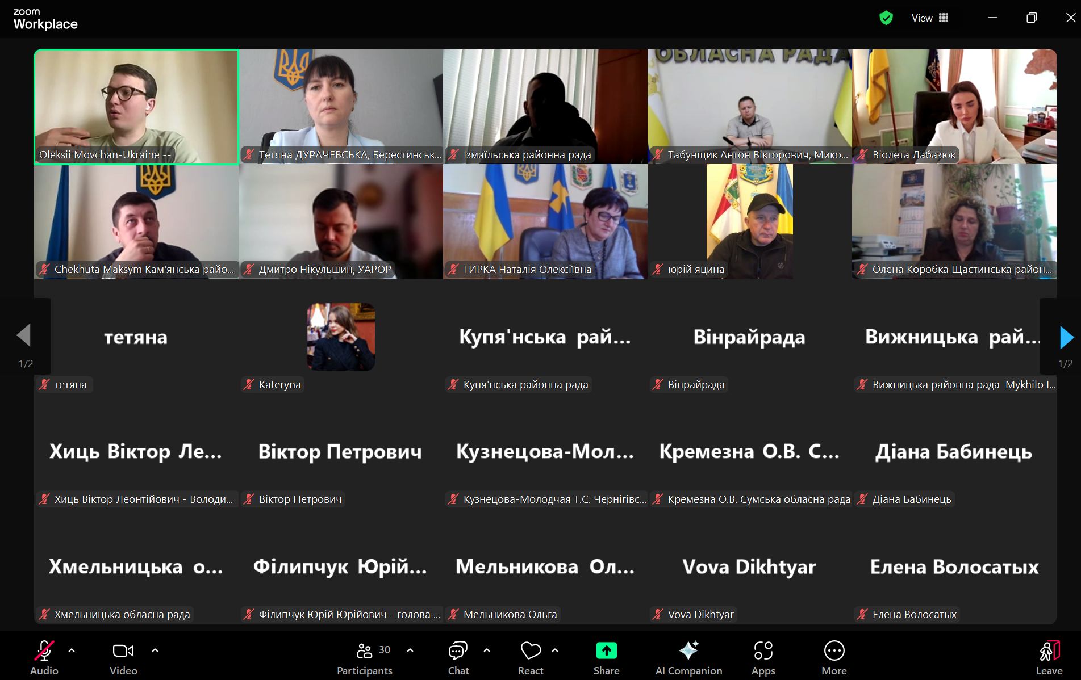Open the Participants panel
Viewport: 1081px width, 680px height.
[x=365, y=657]
